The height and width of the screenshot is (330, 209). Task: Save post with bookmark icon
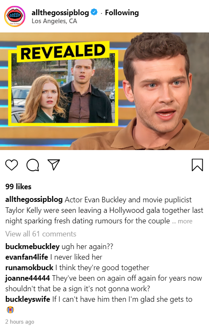pyautogui.click(x=197, y=165)
